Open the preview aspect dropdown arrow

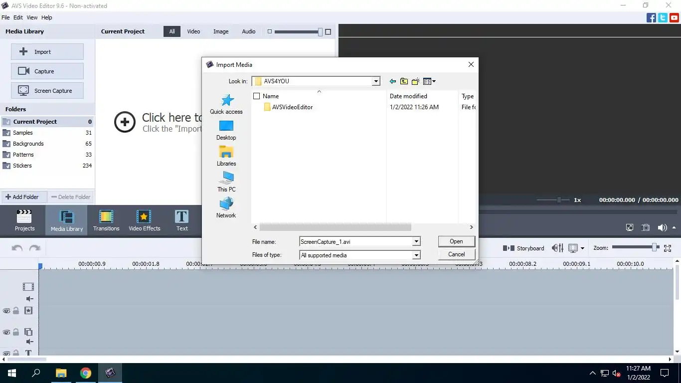pyautogui.click(x=582, y=248)
